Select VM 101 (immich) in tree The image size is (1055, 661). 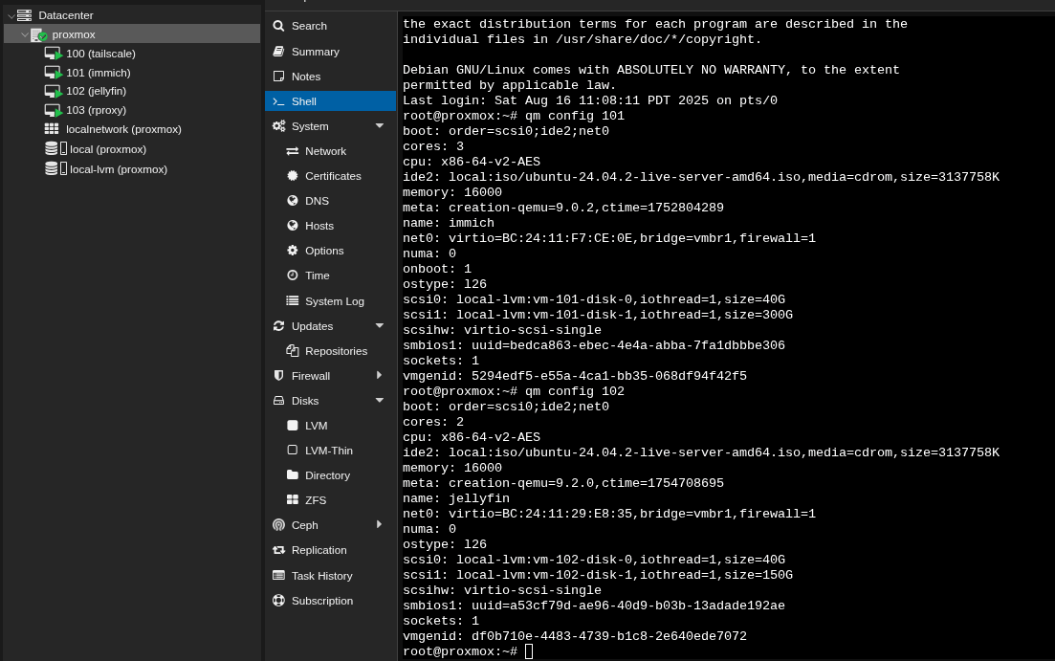click(x=98, y=73)
